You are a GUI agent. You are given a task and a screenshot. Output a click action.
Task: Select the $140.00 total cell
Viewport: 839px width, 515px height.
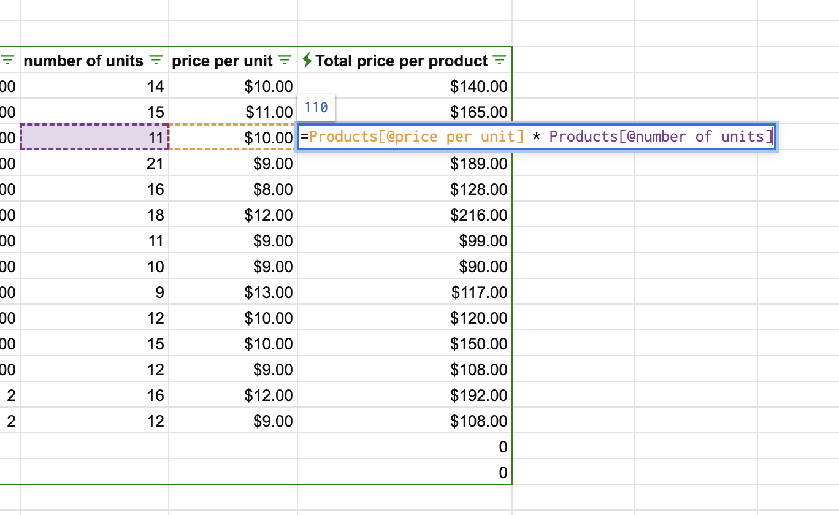point(405,86)
